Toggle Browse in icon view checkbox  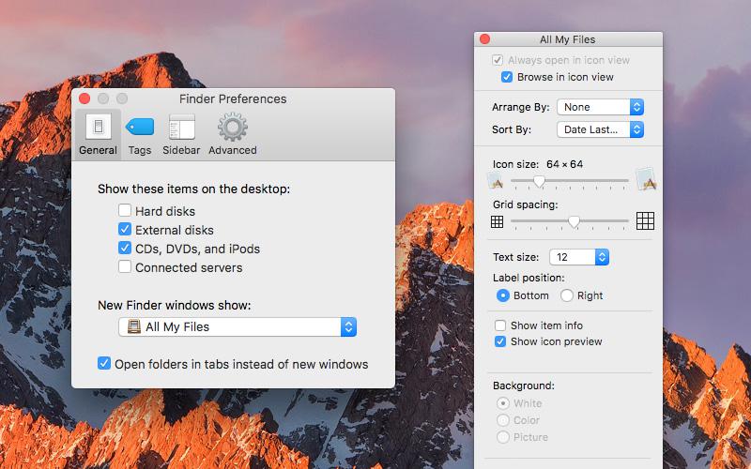[507, 77]
